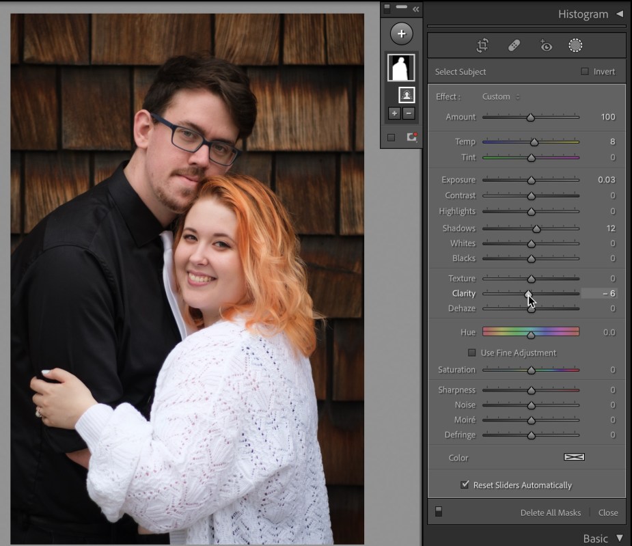
Task: Open the Healing tool
Action: pyautogui.click(x=514, y=45)
